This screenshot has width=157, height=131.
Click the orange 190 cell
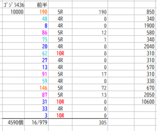point(36,12)
